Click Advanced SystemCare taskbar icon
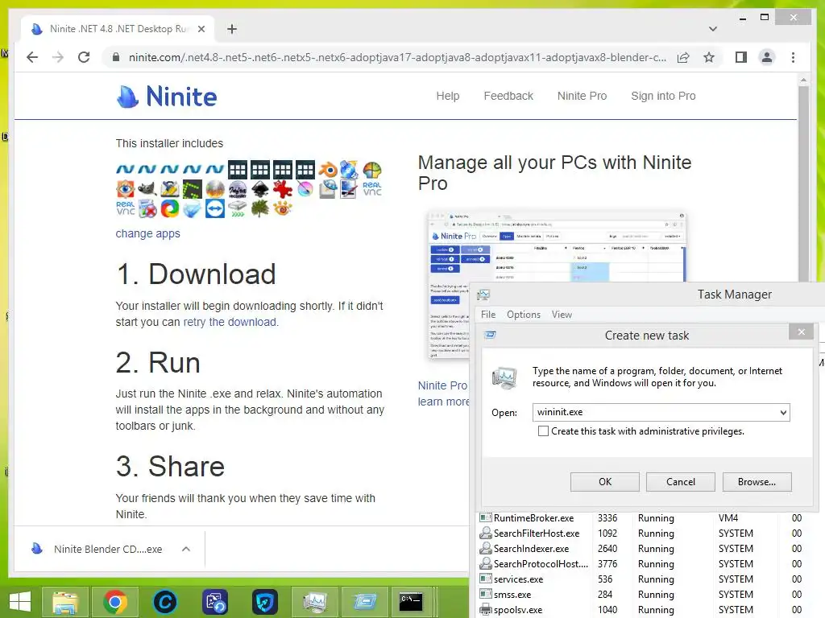The width and height of the screenshot is (825, 618). [164, 602]
